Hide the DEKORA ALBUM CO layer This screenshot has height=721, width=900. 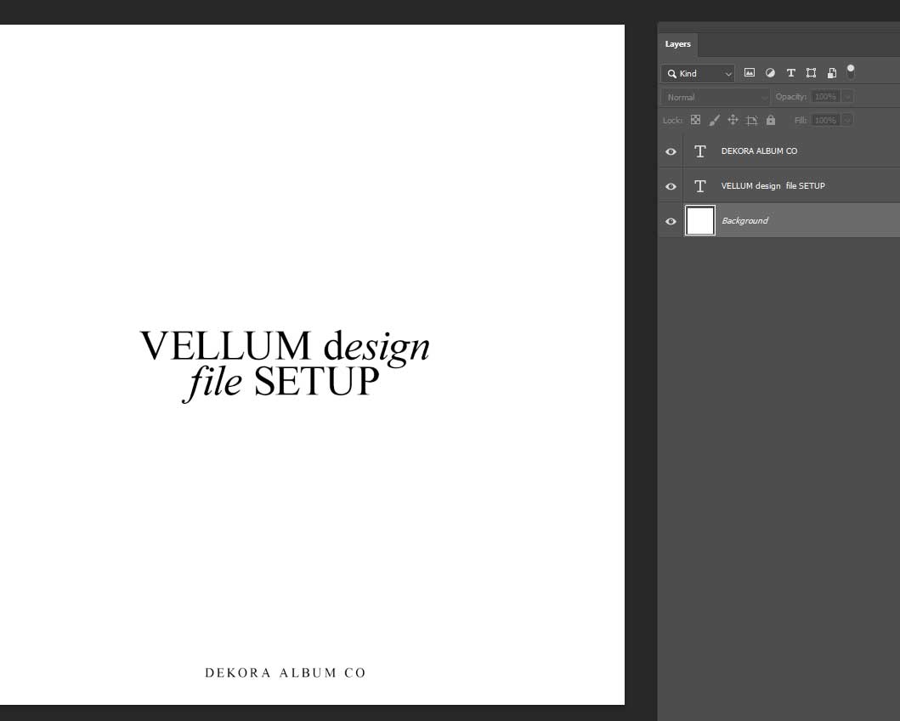point(671,151)
